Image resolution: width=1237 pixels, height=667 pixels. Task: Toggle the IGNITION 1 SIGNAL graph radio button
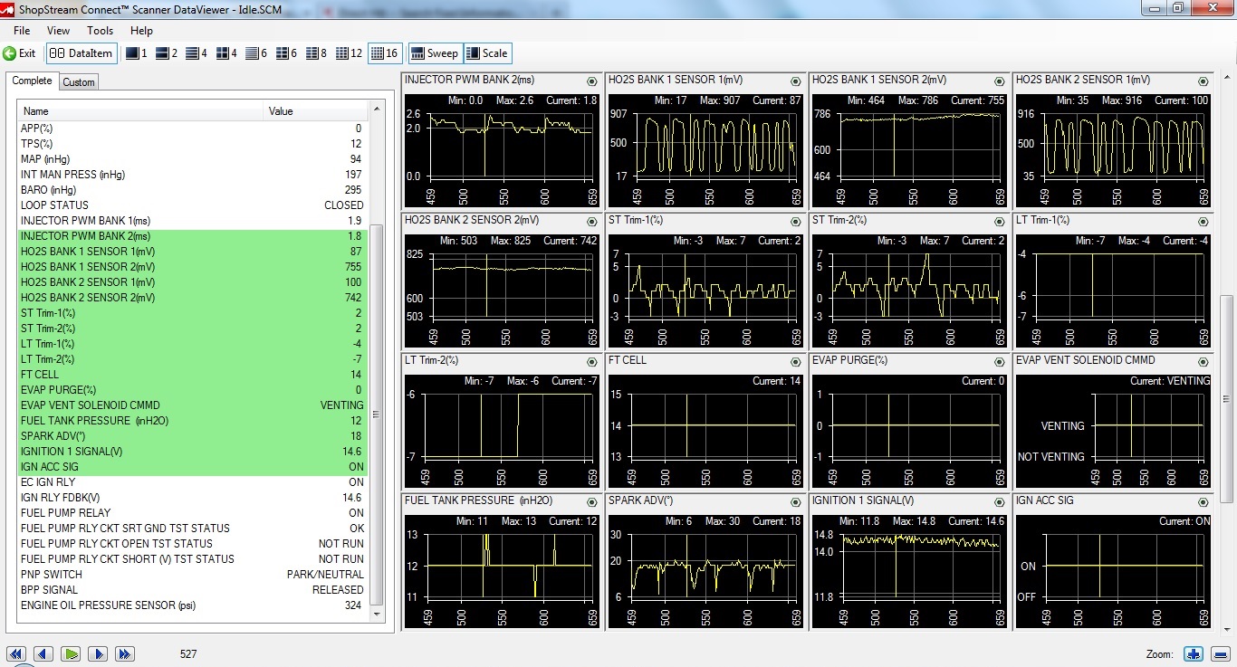coord(1000,502)
